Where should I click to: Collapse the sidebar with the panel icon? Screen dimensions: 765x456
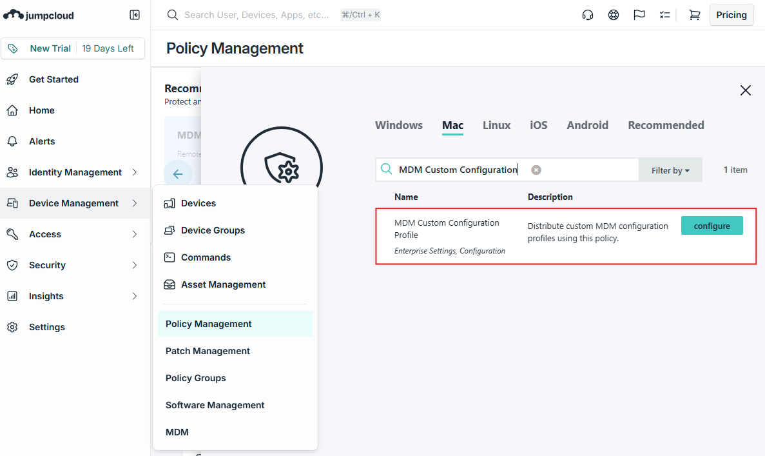click(x=135, y=15)
